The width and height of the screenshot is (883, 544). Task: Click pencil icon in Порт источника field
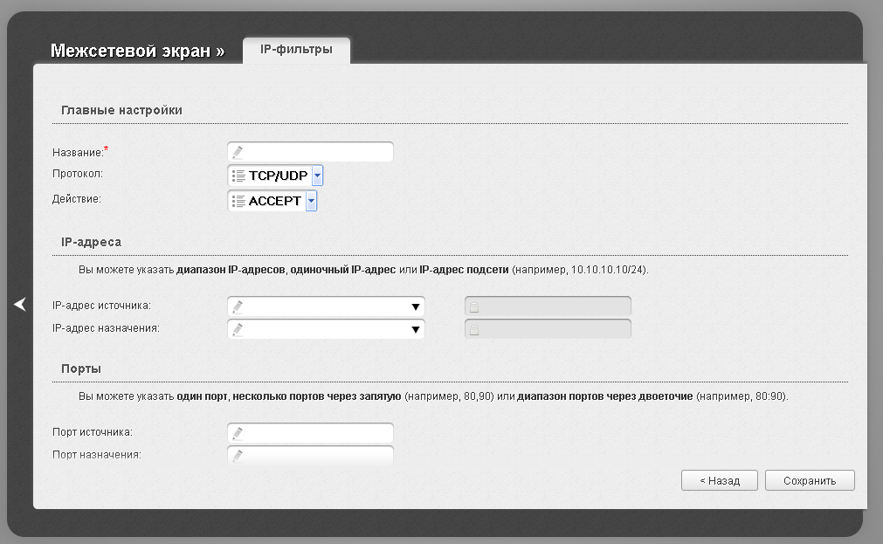click(x=238, y=433)
